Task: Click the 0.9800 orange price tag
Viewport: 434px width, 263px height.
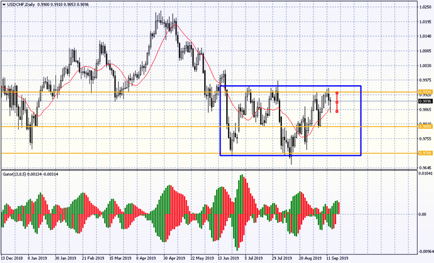Action: pos(426,127)
